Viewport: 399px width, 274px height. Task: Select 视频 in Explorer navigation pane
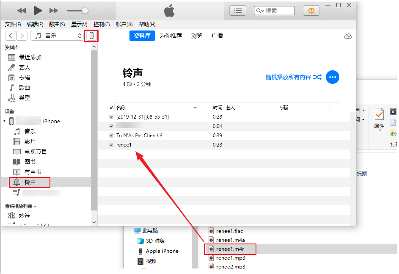(x=147, y=261)
